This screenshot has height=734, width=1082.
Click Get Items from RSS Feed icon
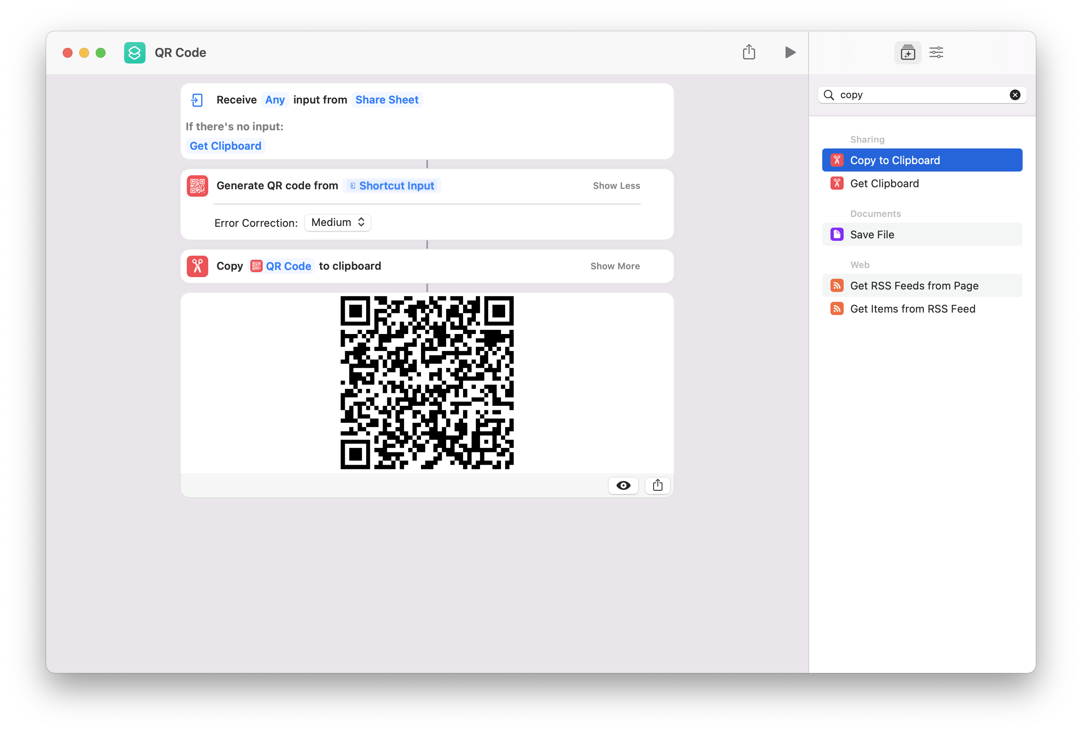pyautogui.click(x=837, y=309)
